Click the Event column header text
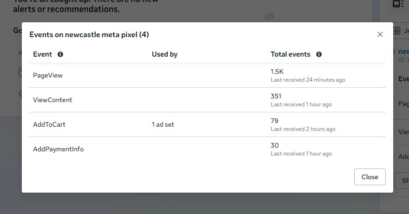 click(x=43, y=54)
